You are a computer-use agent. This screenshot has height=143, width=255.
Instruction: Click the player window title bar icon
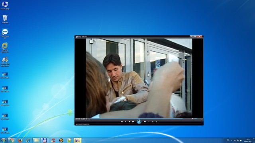pos(76,37)
